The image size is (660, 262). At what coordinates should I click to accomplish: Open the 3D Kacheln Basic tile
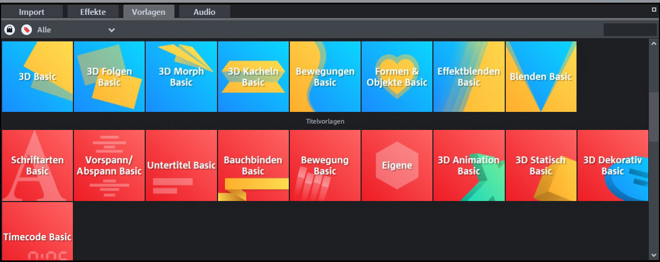click(x=253, y=77)
